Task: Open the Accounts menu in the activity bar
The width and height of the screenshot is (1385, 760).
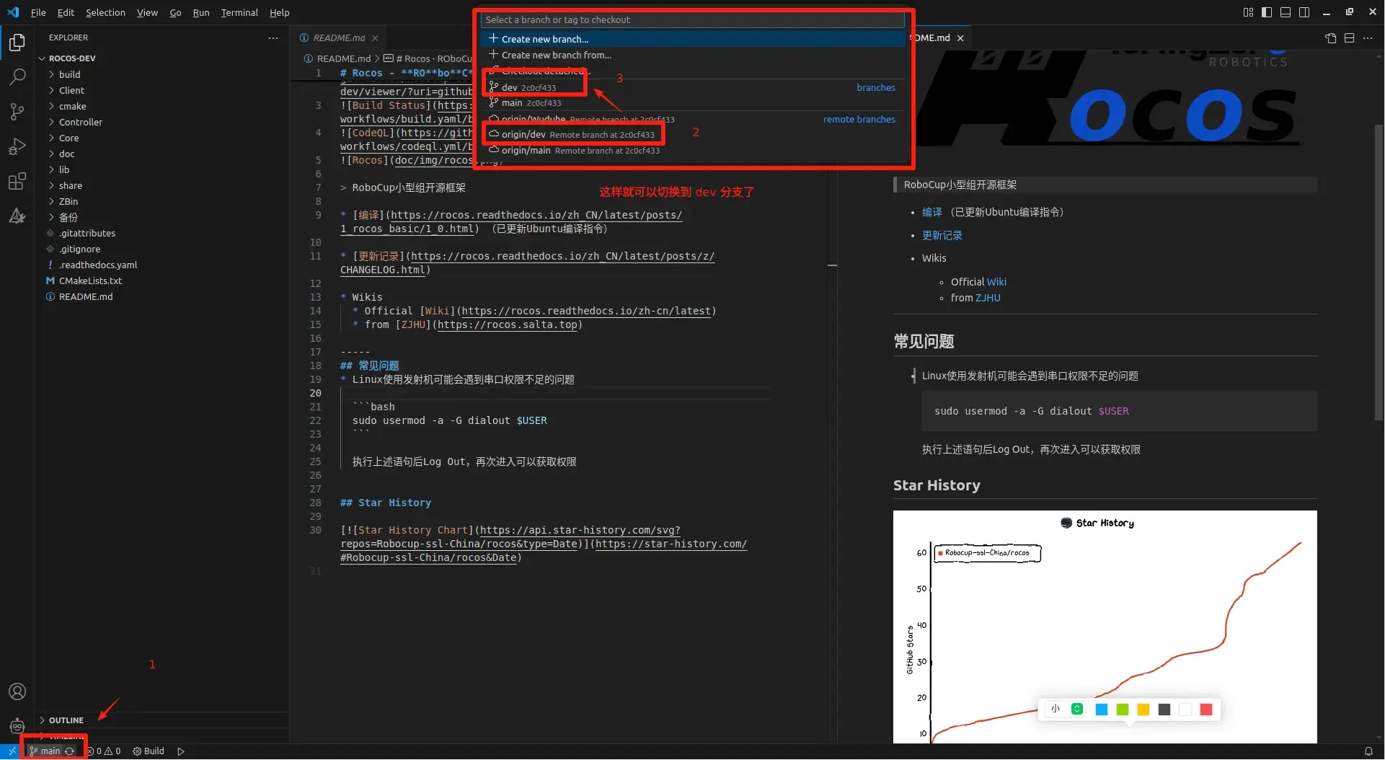Action: coord(17,691)
